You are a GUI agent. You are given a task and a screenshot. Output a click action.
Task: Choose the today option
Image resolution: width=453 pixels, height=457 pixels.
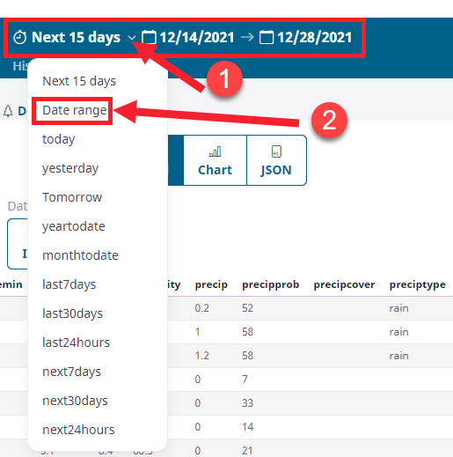59,139
